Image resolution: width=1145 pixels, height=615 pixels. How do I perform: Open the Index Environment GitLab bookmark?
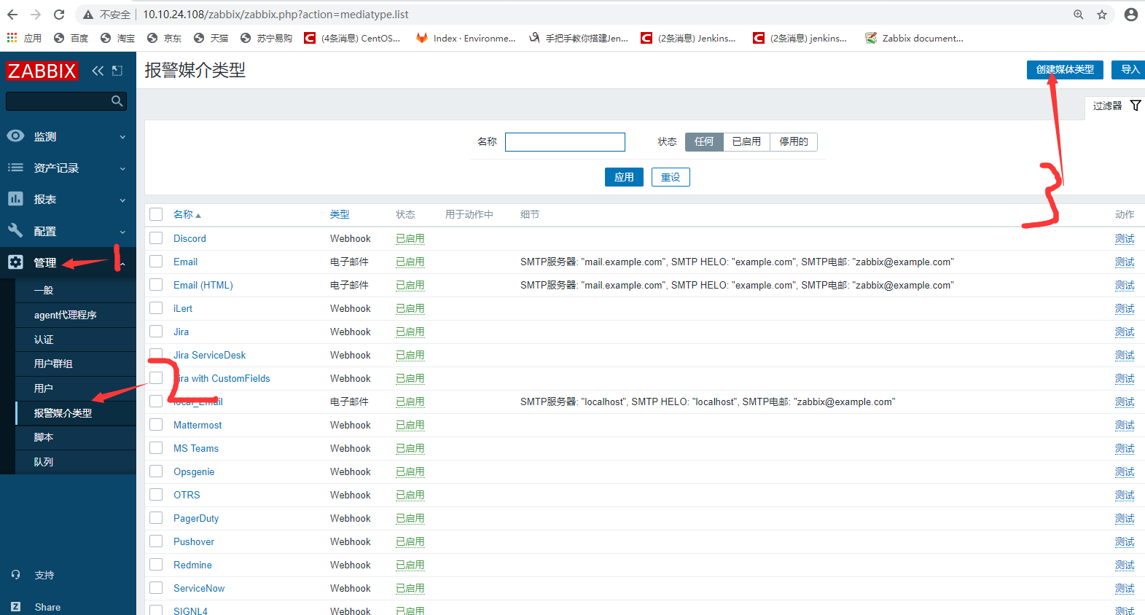[466, 38]
